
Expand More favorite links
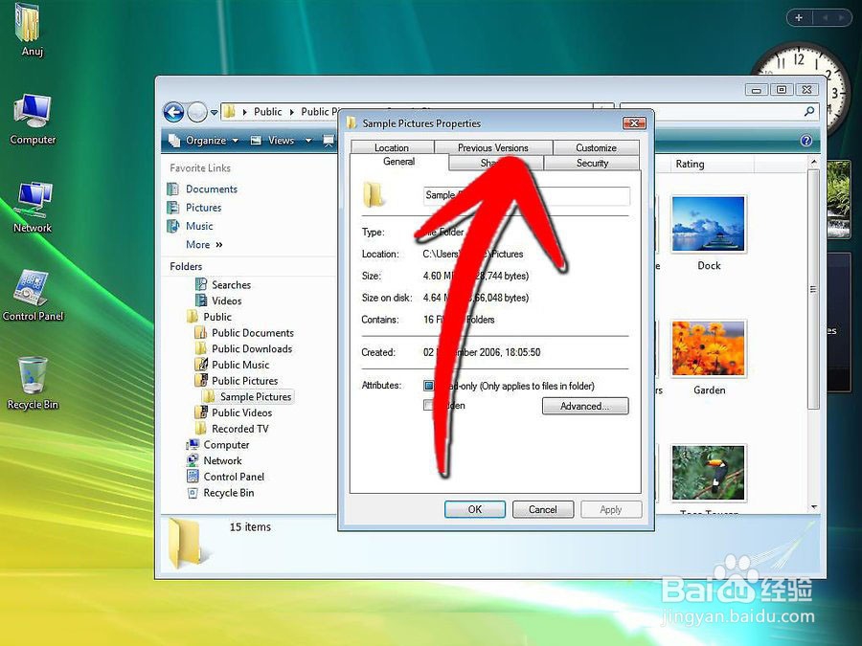pyautogui.click(x=204, y=245)
